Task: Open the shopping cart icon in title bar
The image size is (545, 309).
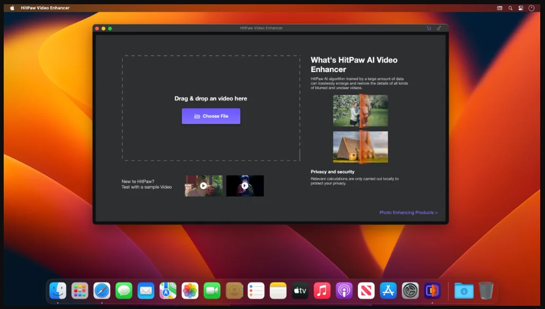Action: tap(429, 28)
